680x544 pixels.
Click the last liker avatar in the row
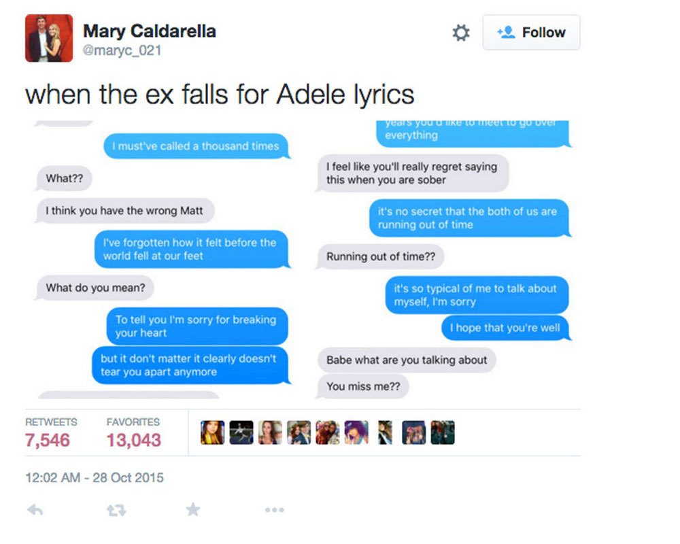point(443,432)
